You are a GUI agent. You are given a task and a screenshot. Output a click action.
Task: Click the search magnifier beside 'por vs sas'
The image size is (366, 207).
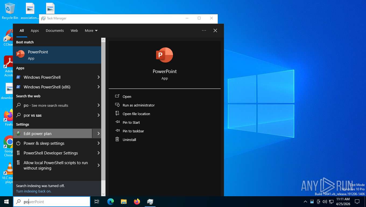[18, 115]
